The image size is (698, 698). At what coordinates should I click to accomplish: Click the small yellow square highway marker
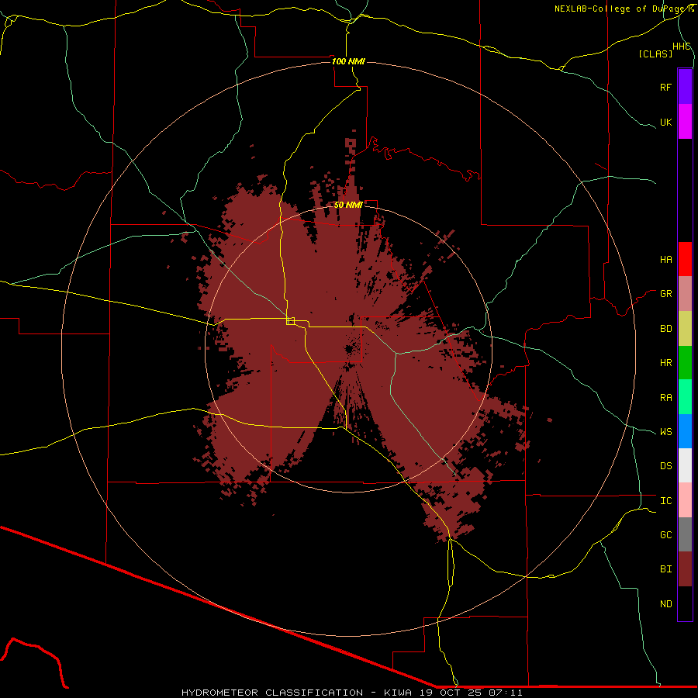(x=291, y=321)
